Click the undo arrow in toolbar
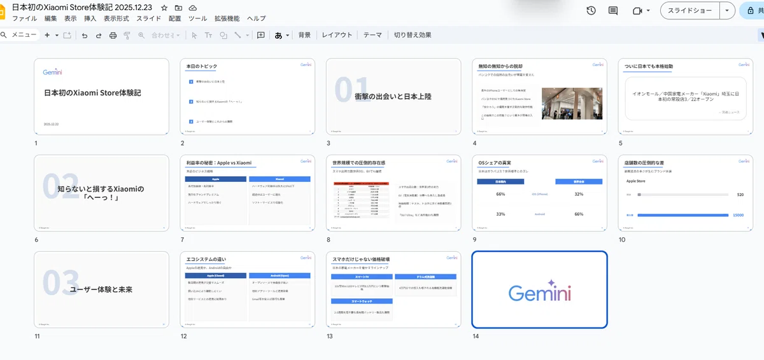The width and height of the screenshot is (764, 360). click(85, 35)
